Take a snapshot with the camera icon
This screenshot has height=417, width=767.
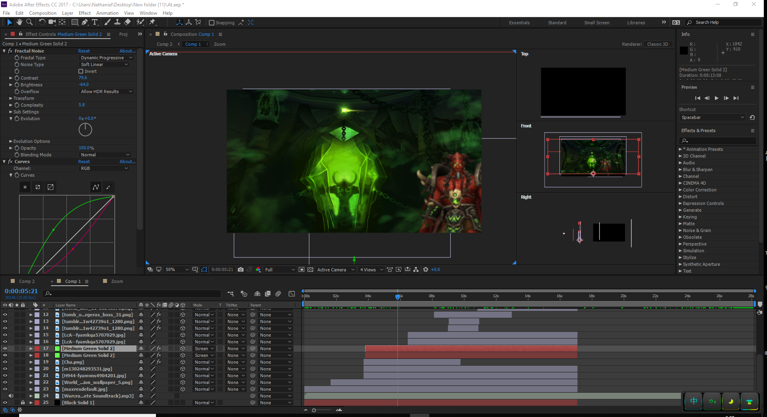[x=241, y=269]
